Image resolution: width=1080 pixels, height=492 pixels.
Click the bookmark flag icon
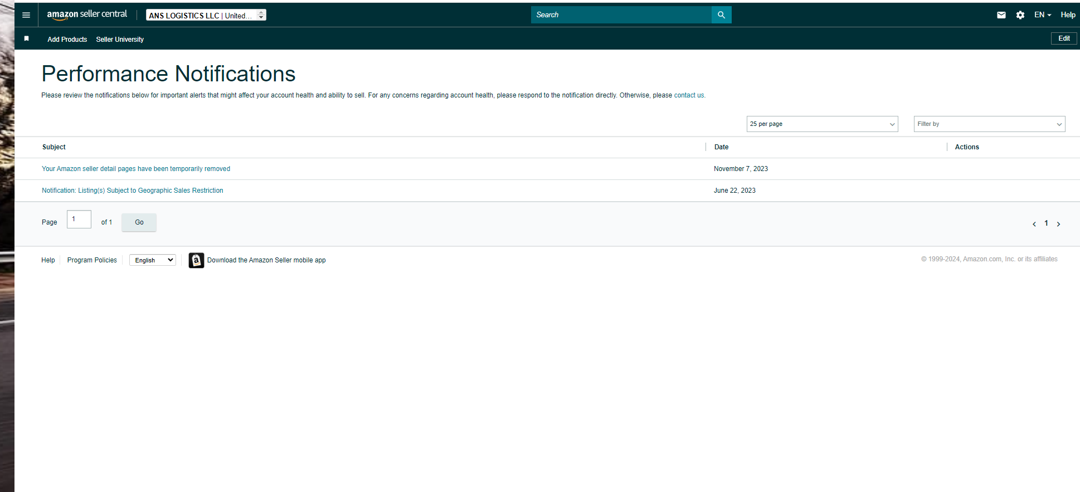26,38
